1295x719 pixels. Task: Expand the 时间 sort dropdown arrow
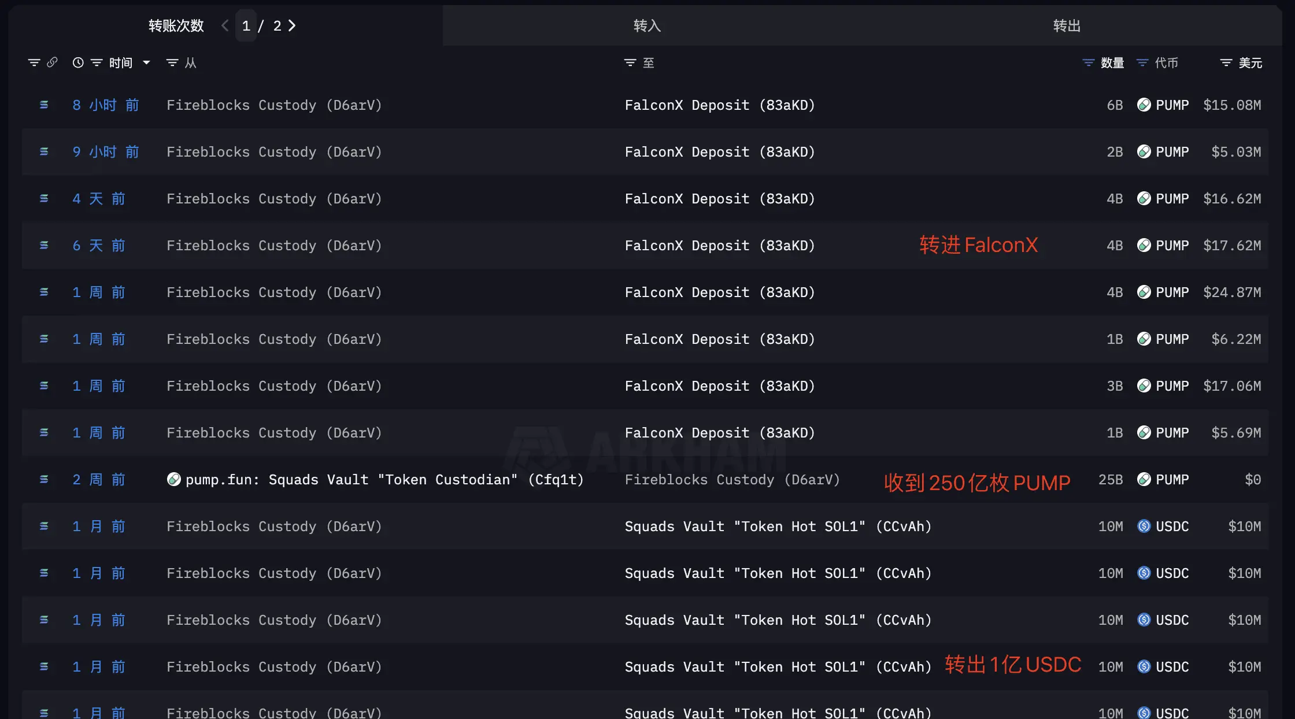[x=146, y=62]
